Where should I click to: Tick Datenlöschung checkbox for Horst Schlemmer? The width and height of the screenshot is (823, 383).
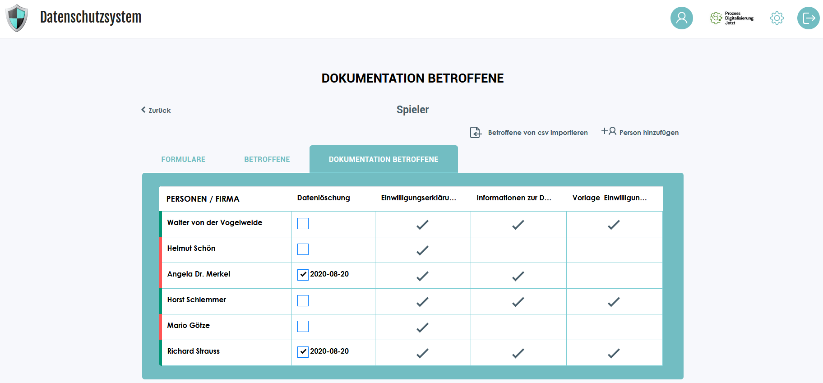click(x=303, y=301)
